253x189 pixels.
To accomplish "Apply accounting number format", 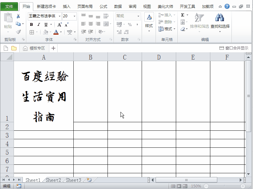I will (x=119, y=25).
